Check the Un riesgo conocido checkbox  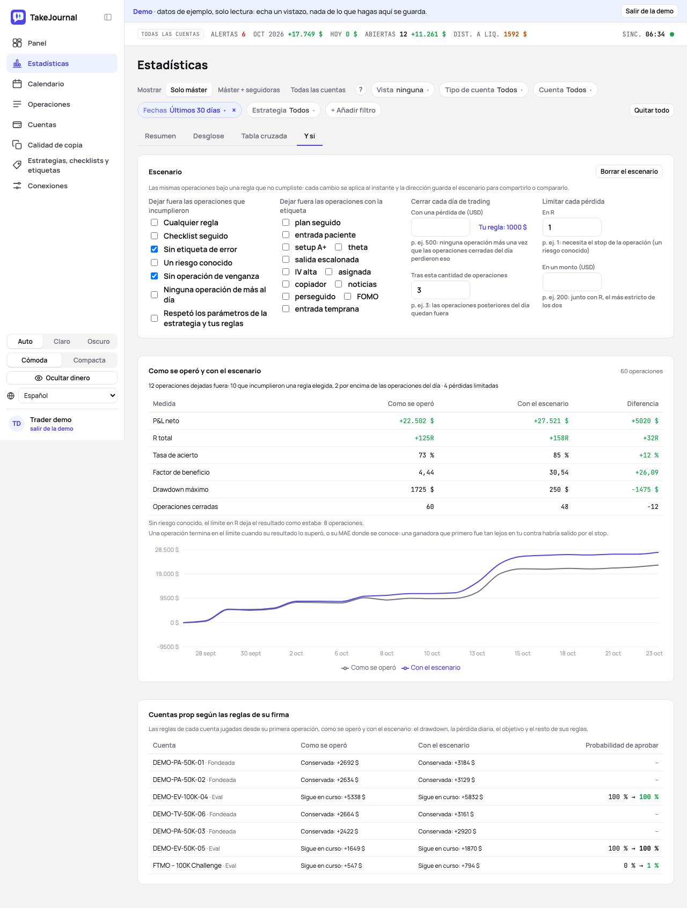click(x=154, y=263)
